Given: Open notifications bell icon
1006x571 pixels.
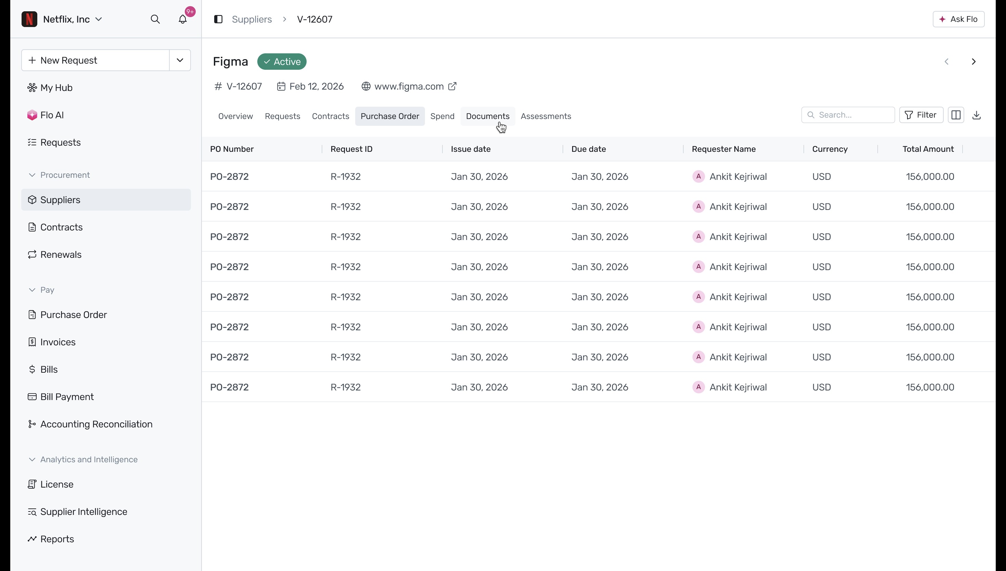Looking at the screenshot, I should [x=183, y=19].
